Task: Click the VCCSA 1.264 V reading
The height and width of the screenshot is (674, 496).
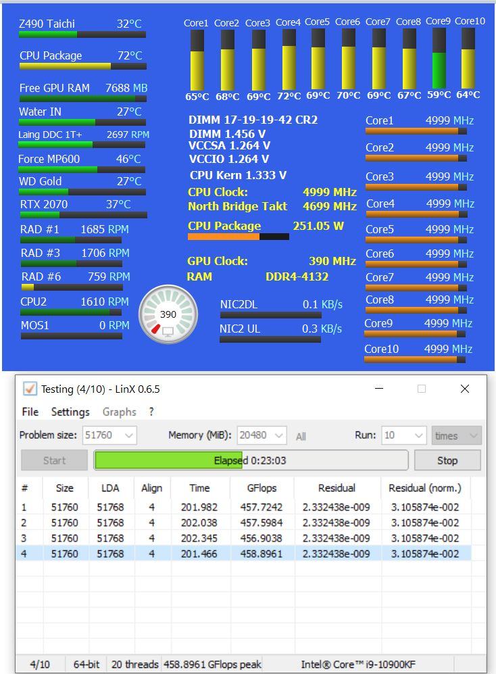Action: (229, 146)
